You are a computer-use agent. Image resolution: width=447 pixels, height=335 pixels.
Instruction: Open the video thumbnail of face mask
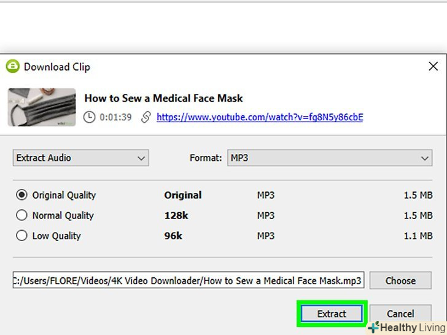[x=42, y=107]
